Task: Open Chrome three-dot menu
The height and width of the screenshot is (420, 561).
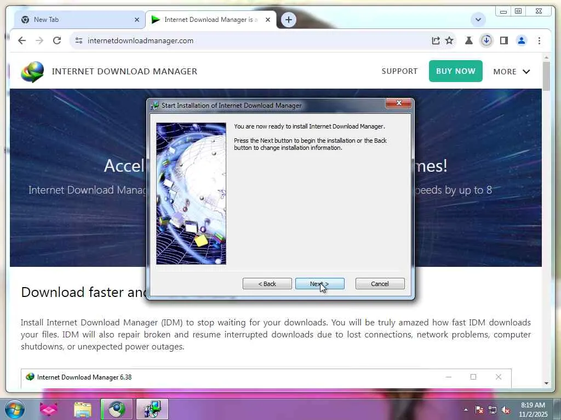Action: tap(539, 40)
